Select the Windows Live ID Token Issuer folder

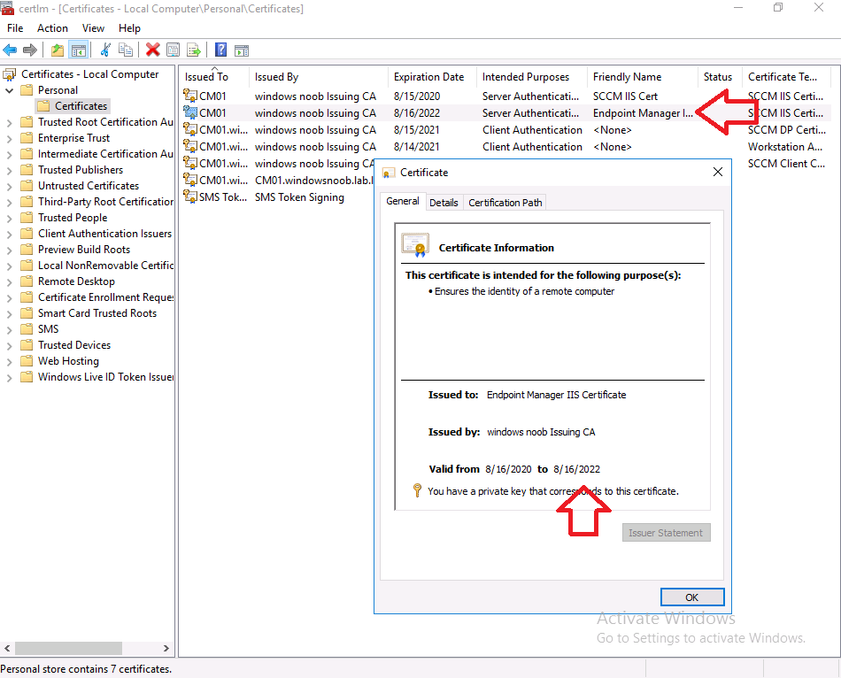pos(105,377)
